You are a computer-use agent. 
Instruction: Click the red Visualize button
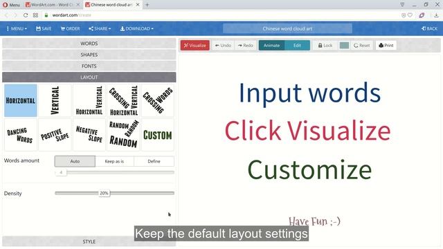pyautogui.click(x=195, y=46)
